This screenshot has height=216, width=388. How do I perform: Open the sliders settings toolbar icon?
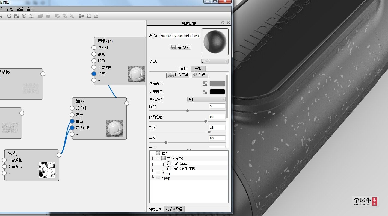(x=31, y=16)
